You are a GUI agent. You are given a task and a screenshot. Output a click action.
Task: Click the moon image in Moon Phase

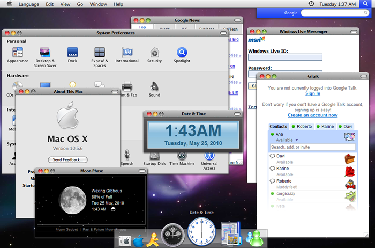[x=73, y=200]
